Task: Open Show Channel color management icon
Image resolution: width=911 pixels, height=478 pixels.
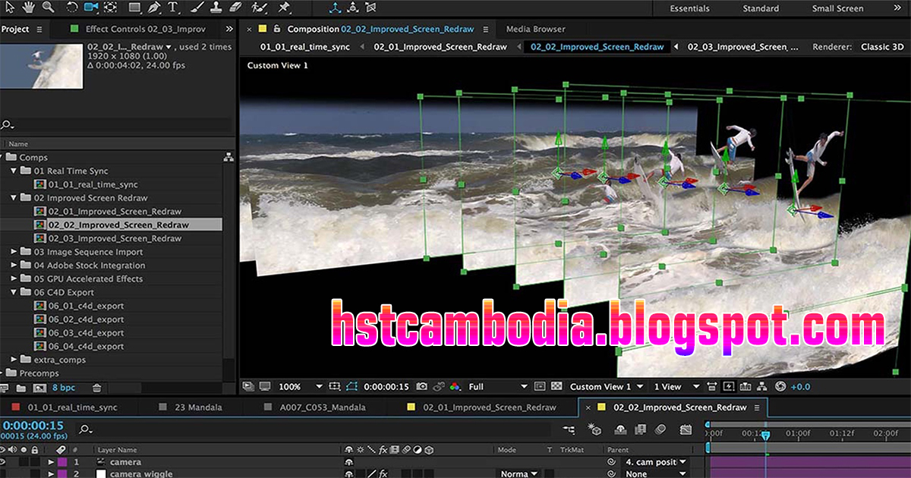Action: pyautogui.click(x=455, y=386)
